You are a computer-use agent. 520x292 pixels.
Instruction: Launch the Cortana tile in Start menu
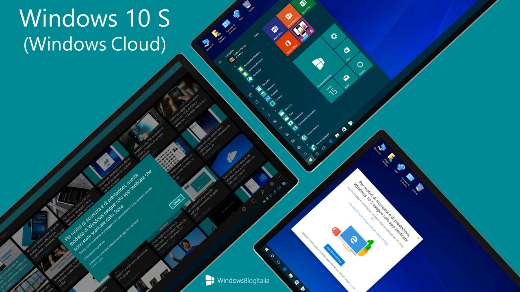click(x=360, y=65)
